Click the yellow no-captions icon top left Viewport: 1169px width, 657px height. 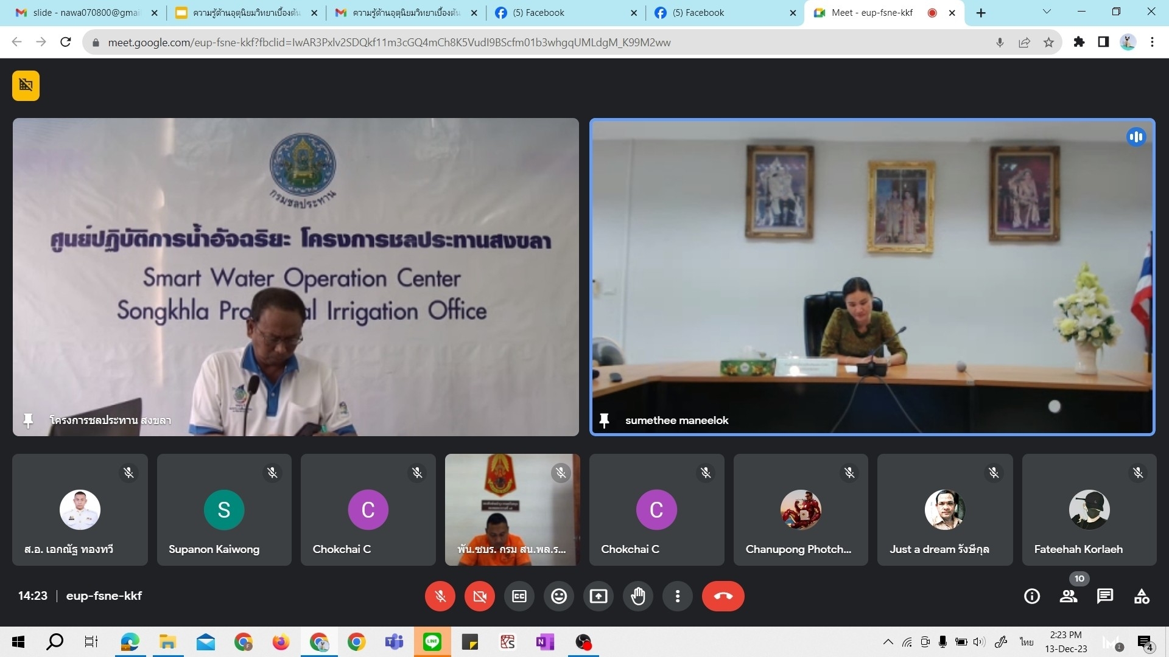[x=26, y=85]
